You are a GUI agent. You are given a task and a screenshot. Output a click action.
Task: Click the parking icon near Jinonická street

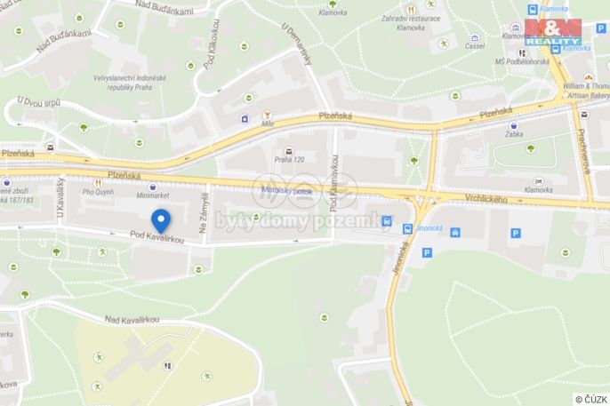click(427, 253)
